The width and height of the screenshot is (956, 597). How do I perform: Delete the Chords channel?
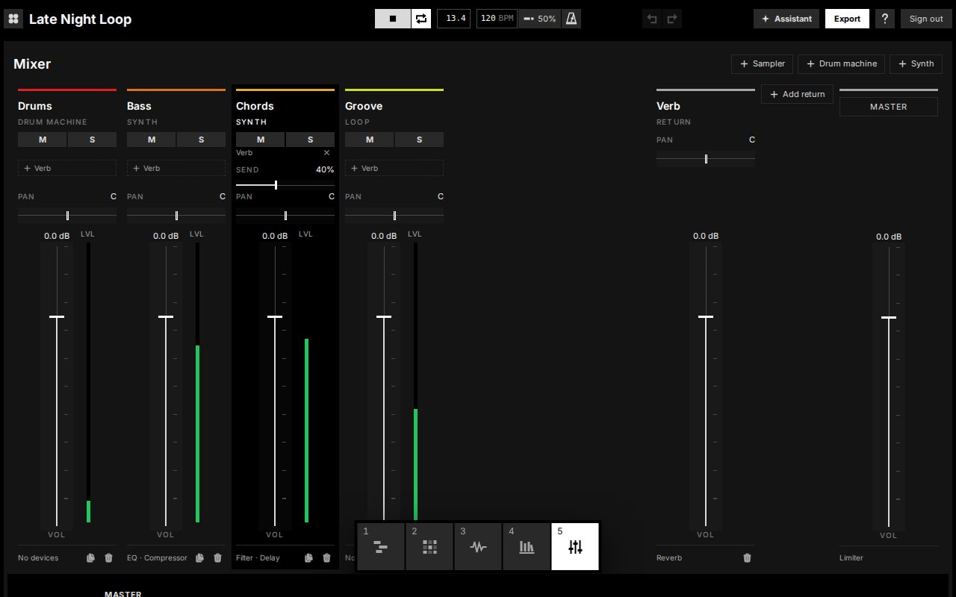pyautogui.click(x=326, y=557)
